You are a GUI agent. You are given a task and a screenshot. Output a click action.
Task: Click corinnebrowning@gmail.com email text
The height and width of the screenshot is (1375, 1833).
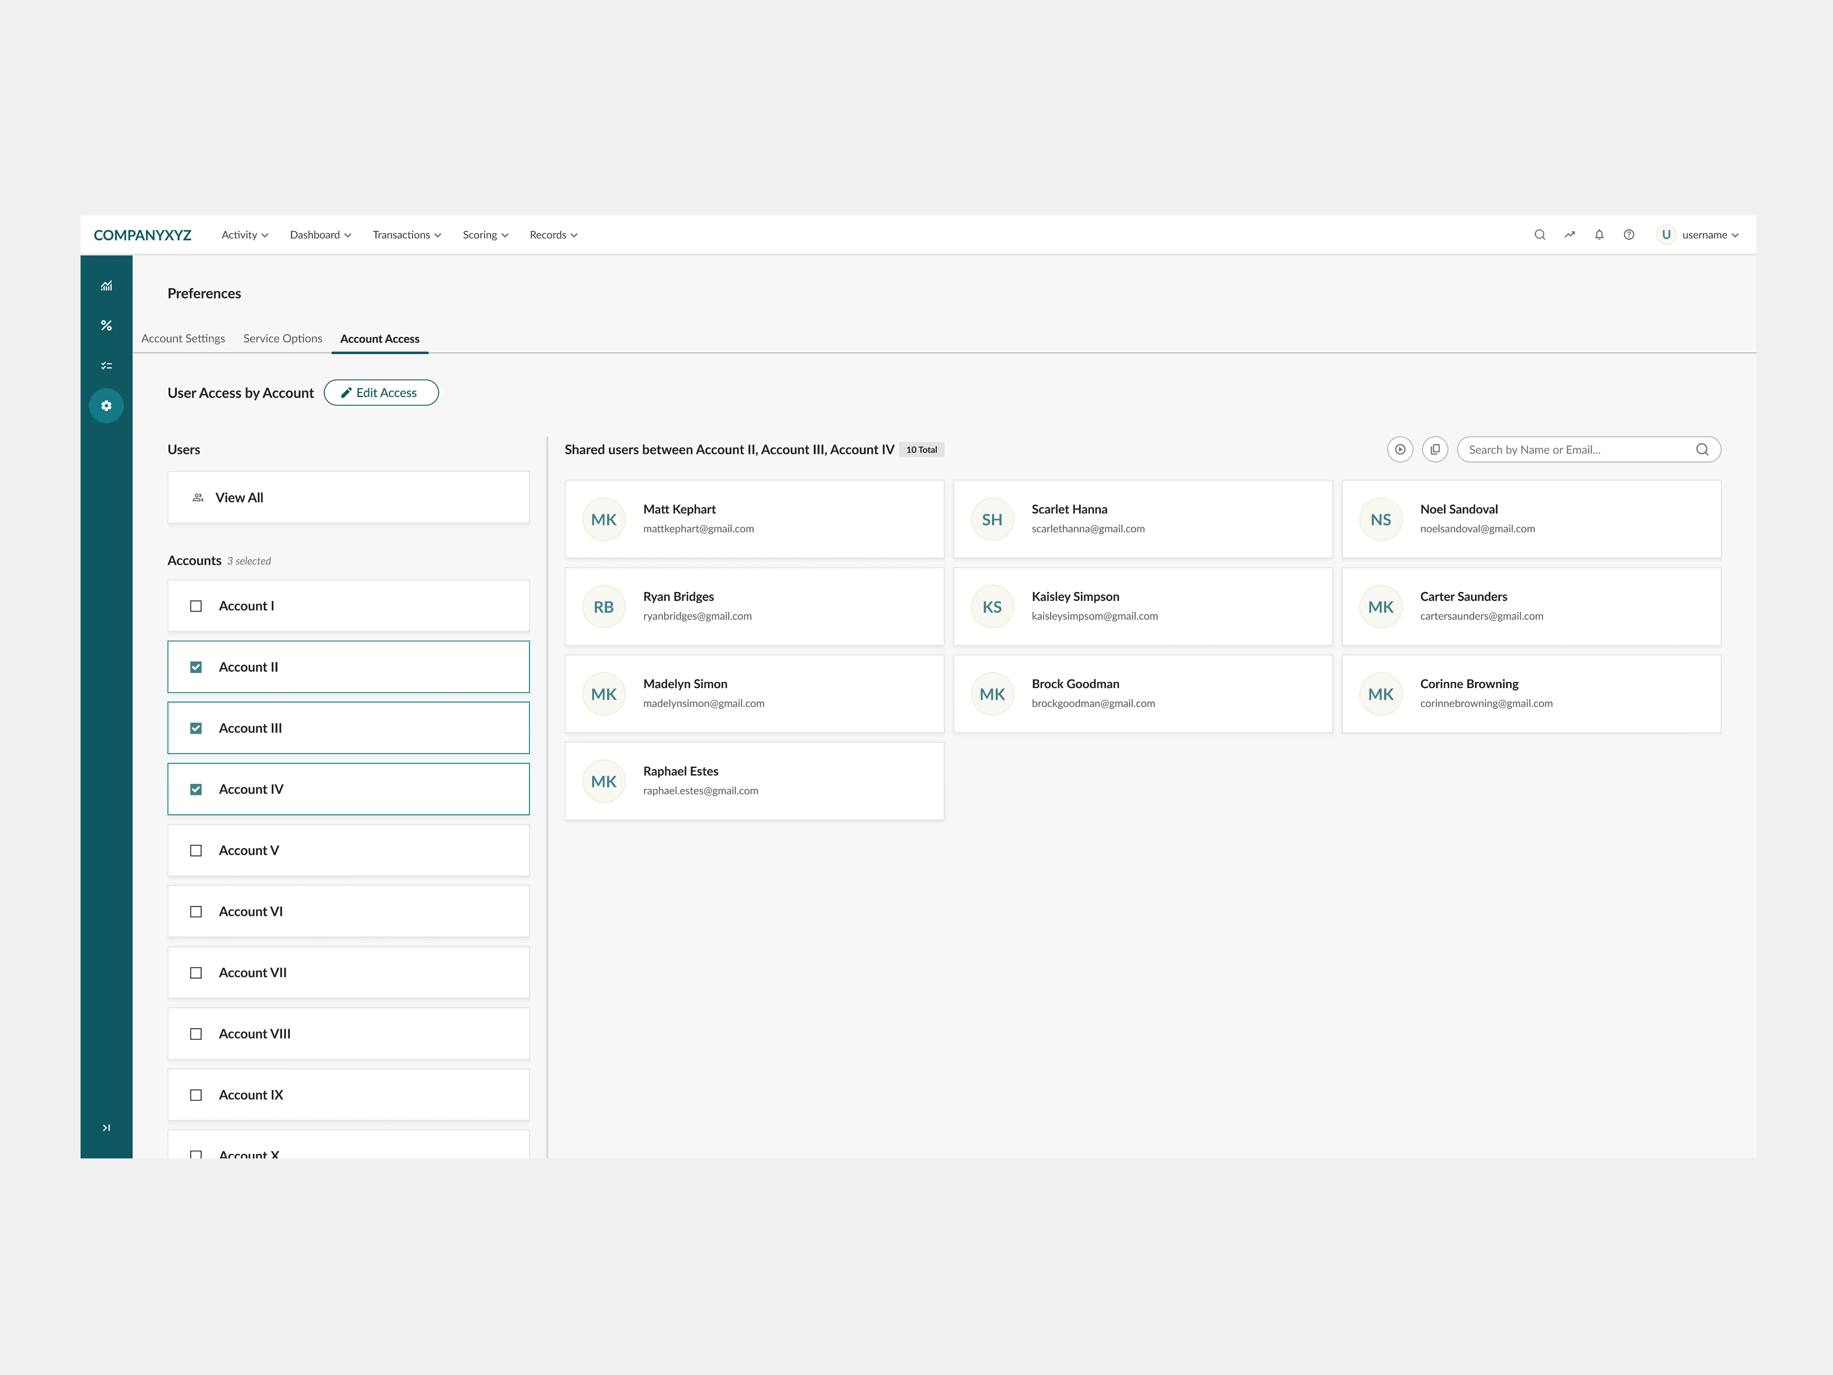coord(1486,704)
